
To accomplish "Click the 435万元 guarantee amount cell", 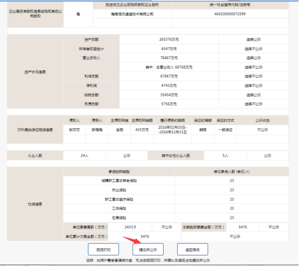I will [142, 130].
